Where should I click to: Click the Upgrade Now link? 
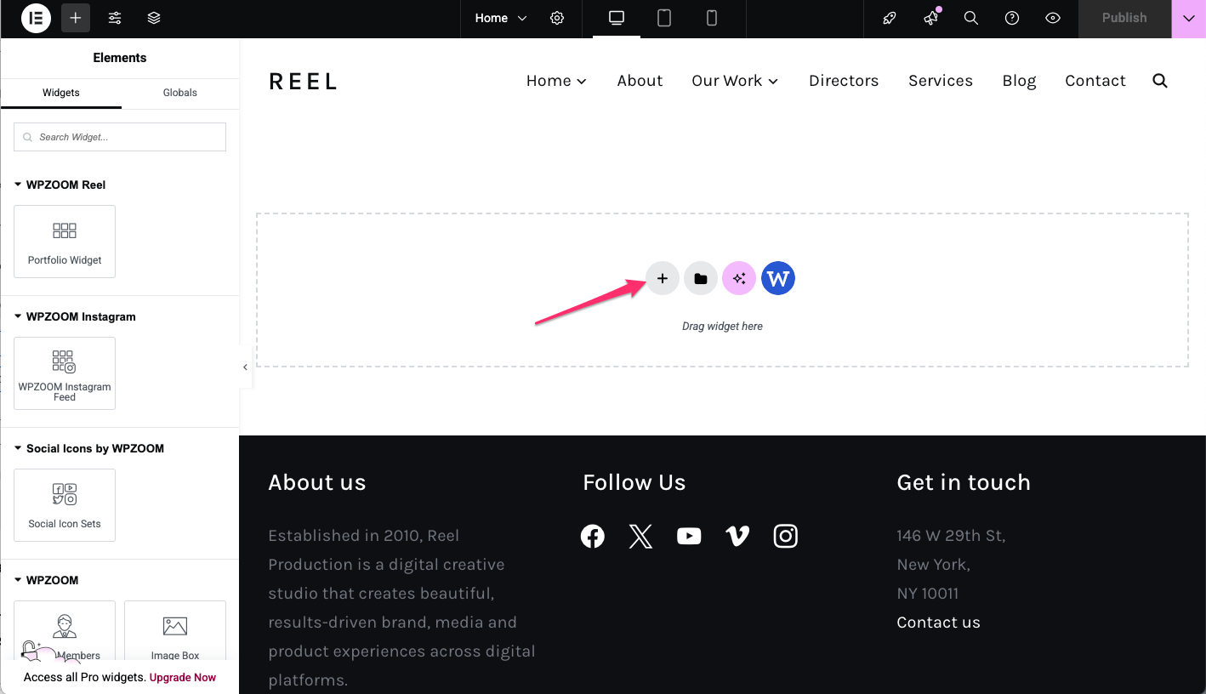click(x=183, y=678)
